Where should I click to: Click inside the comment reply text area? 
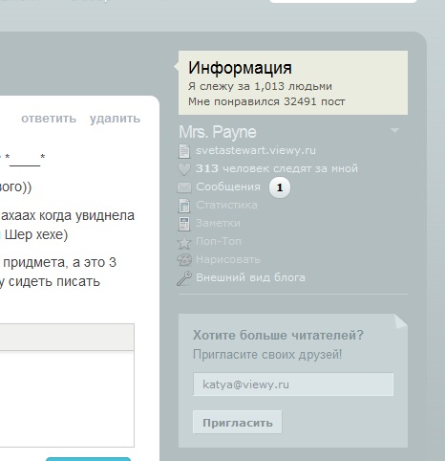[x=67, y=399]
